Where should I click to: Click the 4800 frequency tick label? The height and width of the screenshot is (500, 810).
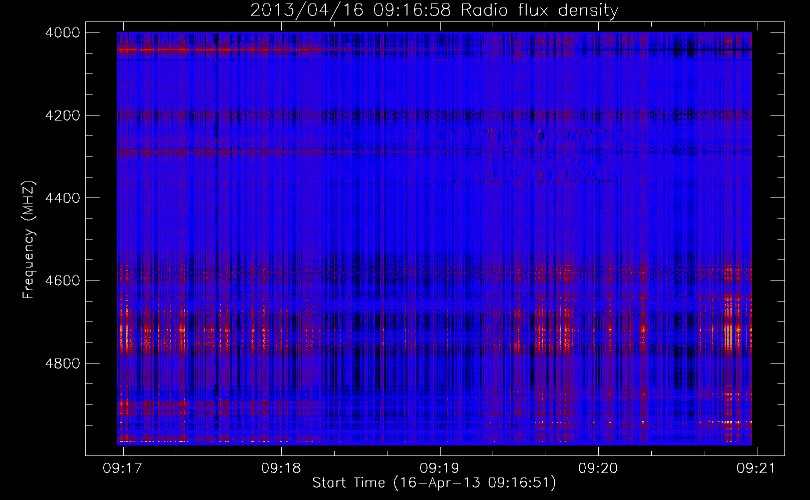pos(63,363)
